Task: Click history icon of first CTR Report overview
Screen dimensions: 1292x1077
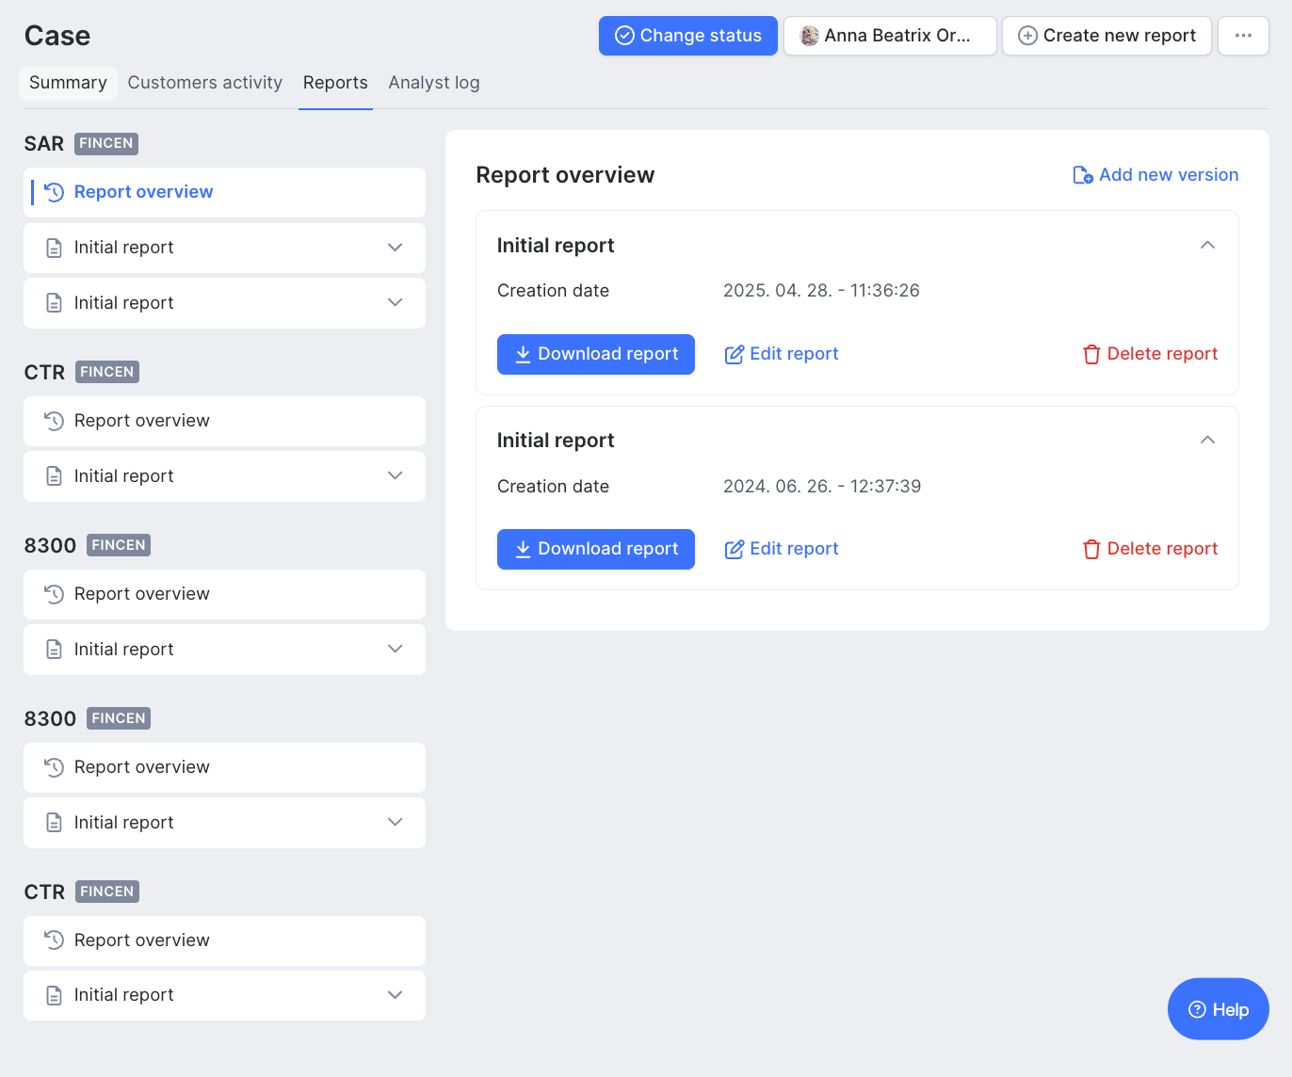Action: (55, 421)
